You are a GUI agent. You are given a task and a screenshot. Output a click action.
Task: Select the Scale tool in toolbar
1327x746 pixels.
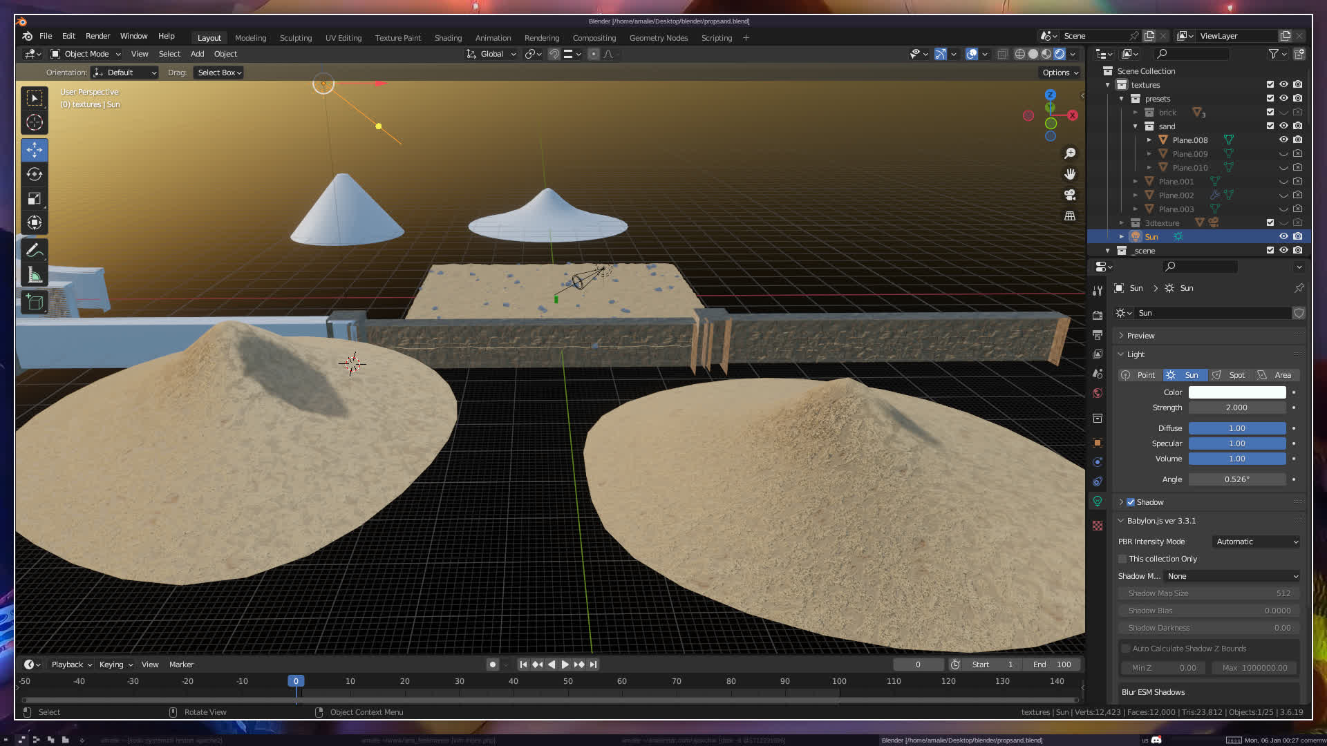[35, 199]
